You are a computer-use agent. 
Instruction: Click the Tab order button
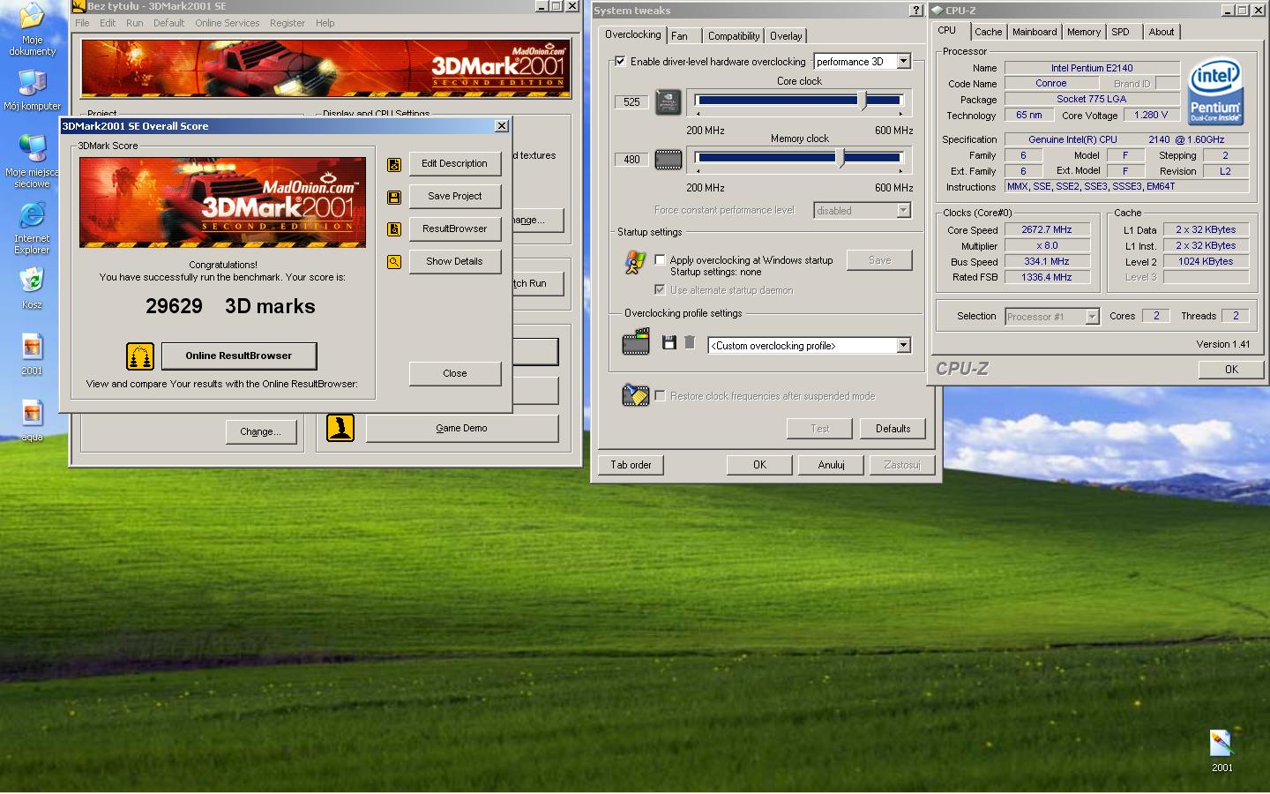pyautogui.click(x=631, y=465)
